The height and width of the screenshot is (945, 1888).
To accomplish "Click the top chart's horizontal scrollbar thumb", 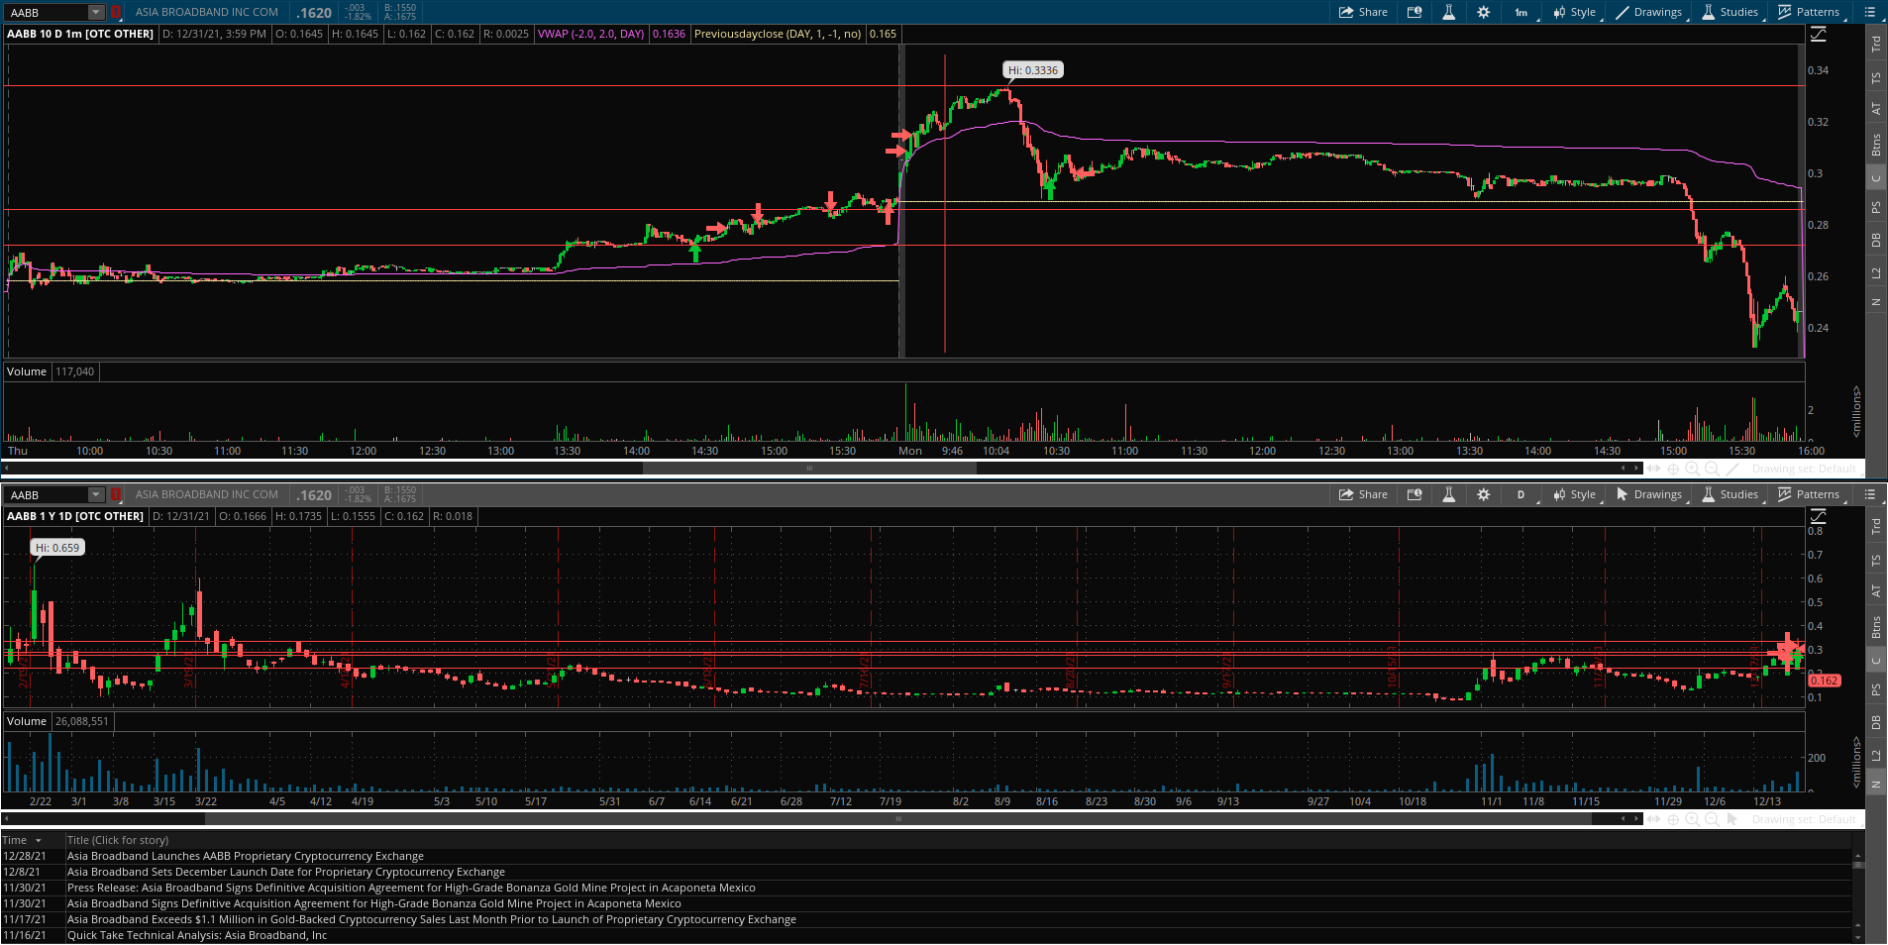I will click(x=809, y=469).
